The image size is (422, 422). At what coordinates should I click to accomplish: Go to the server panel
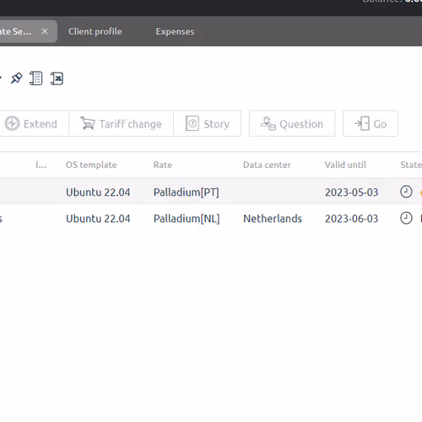coord(371,123)
